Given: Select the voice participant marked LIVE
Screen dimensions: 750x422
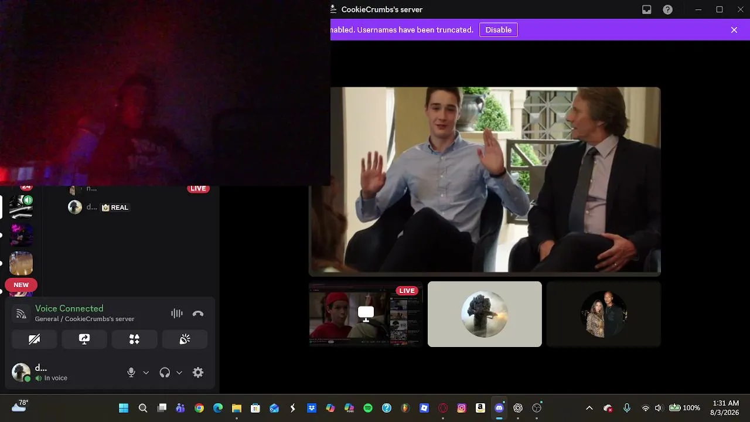Looking at the screenshot, I should (x=138, y=189).
